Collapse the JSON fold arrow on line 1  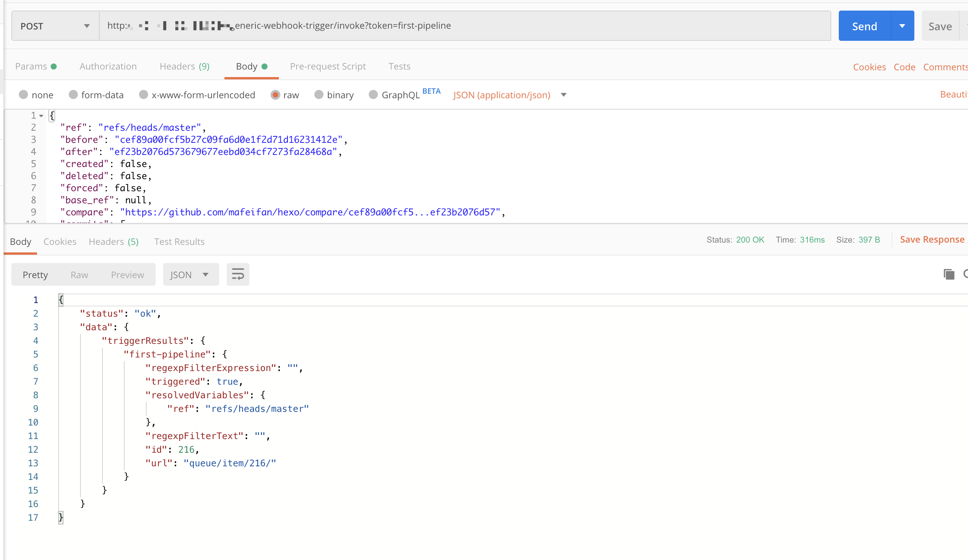[41, 116]
